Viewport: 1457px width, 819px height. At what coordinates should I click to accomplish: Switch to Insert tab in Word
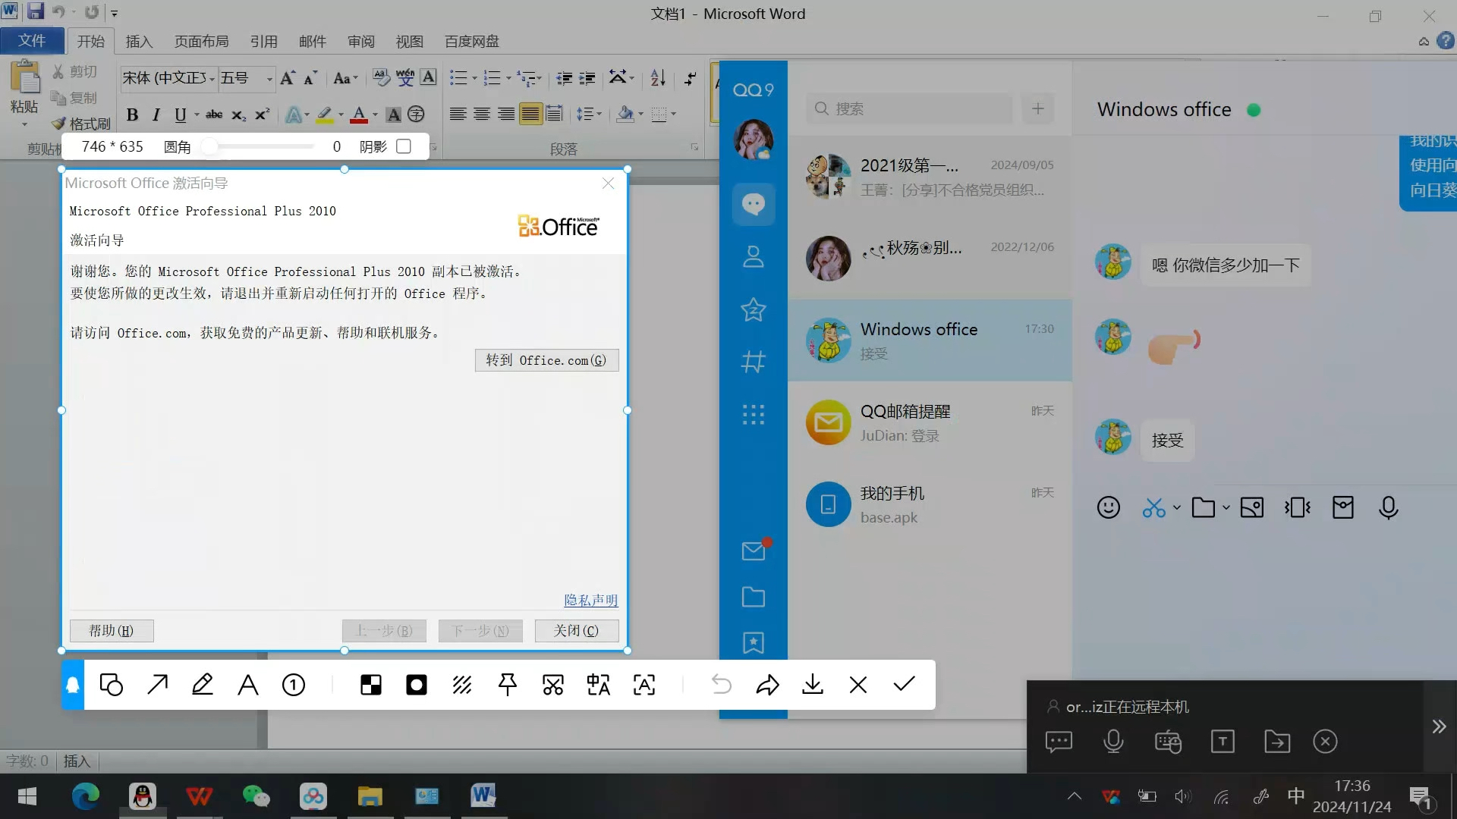coord(139,41)
